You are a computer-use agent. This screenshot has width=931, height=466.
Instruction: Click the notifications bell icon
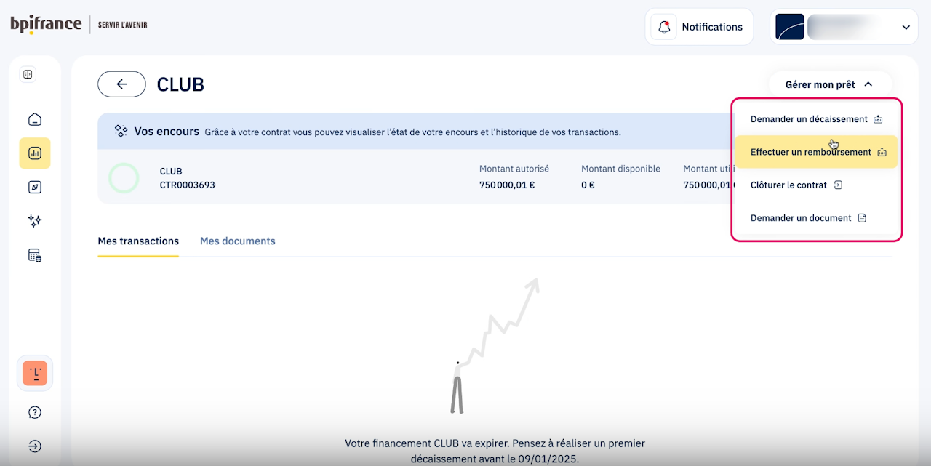tap(663, 27)
